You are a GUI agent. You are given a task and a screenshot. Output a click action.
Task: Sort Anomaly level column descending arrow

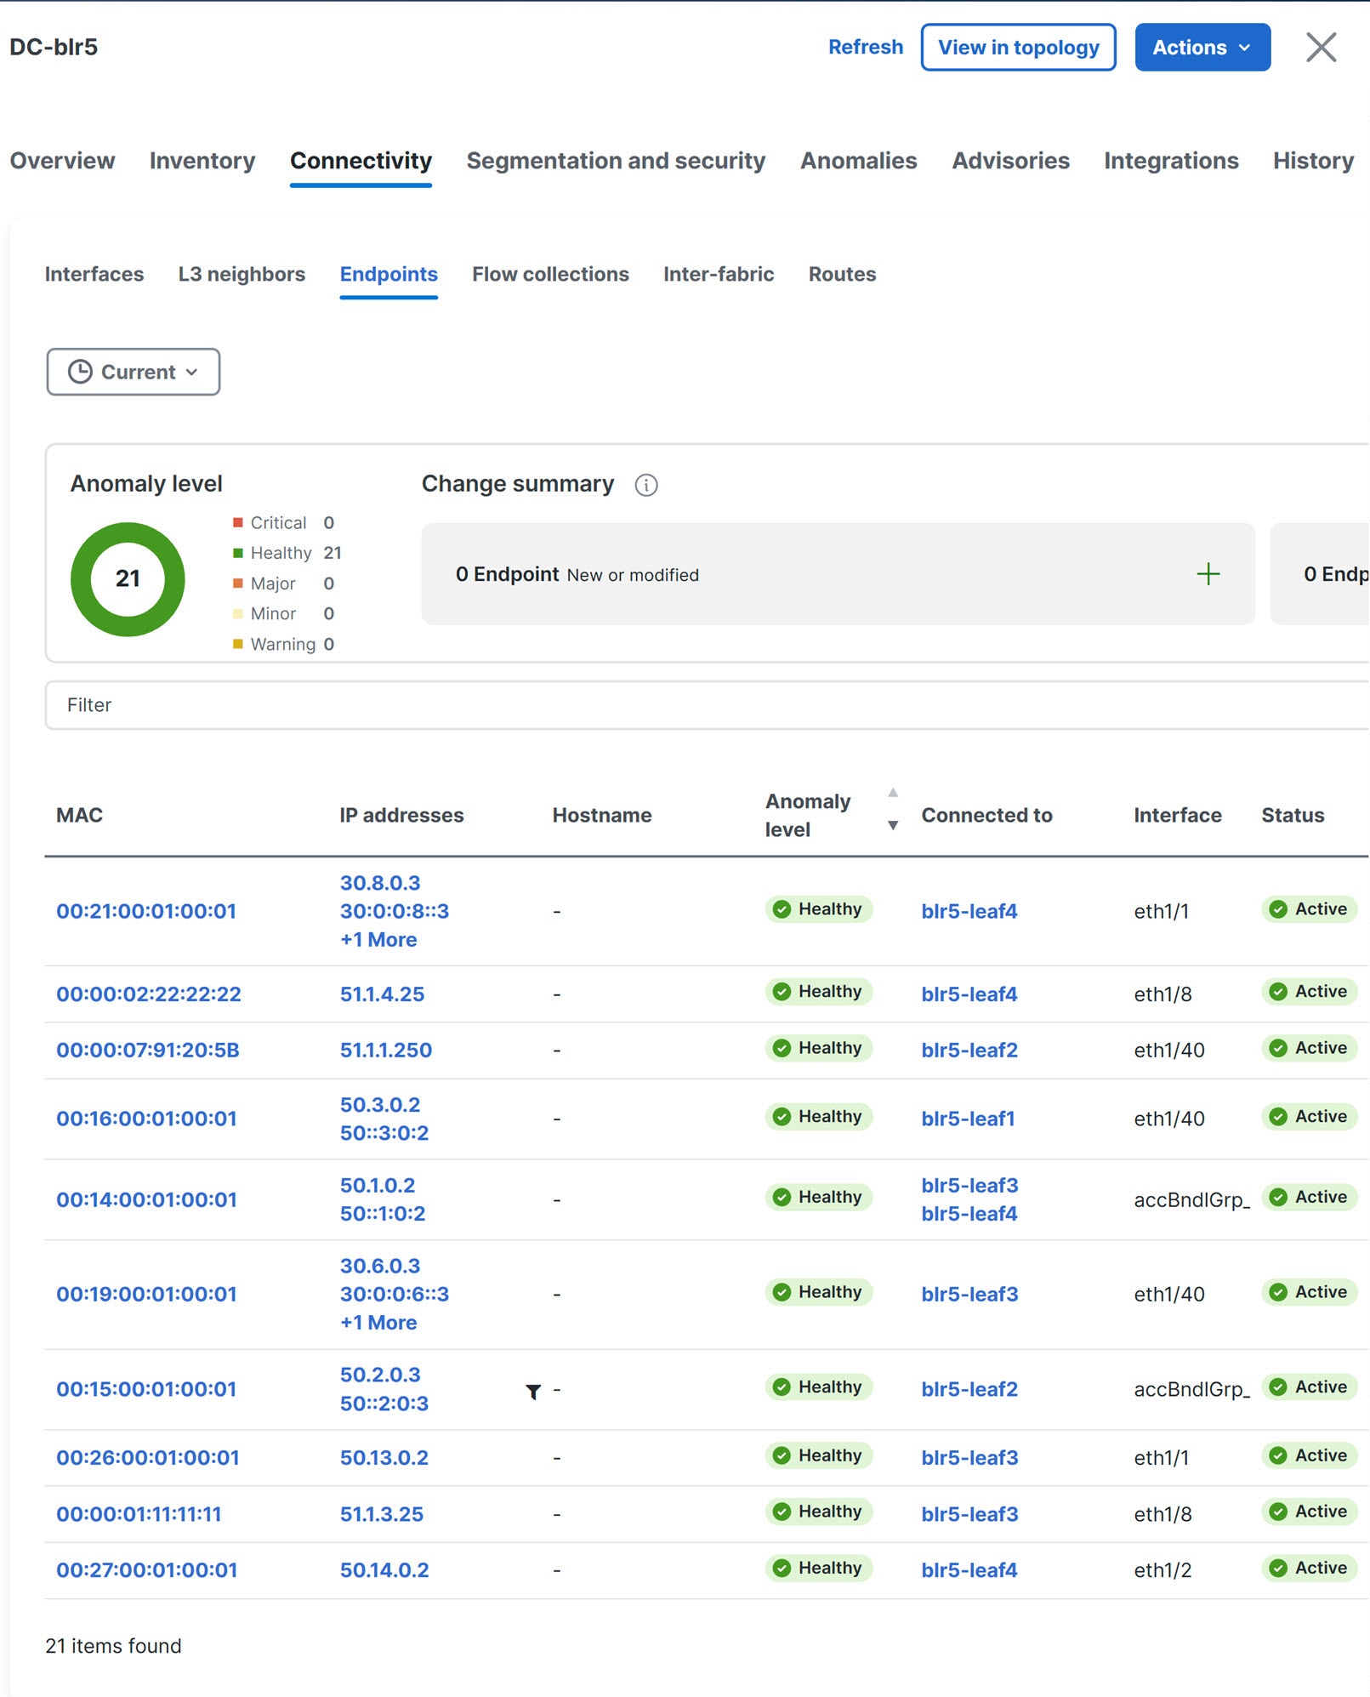click(893, 825)
